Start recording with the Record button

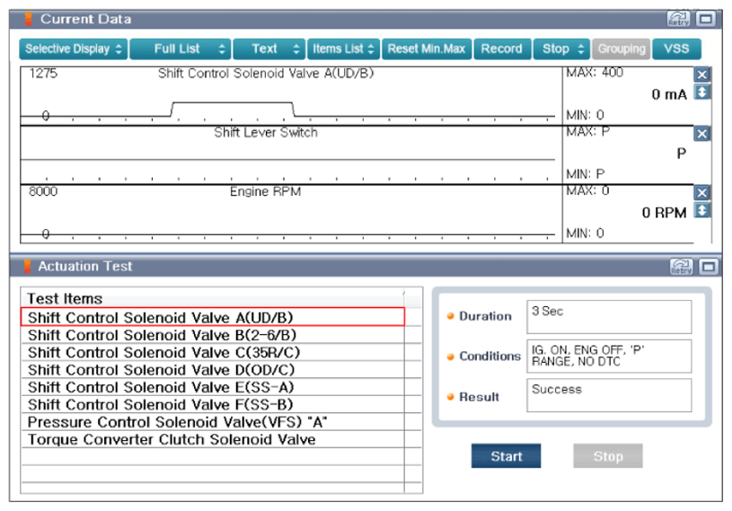502,49
